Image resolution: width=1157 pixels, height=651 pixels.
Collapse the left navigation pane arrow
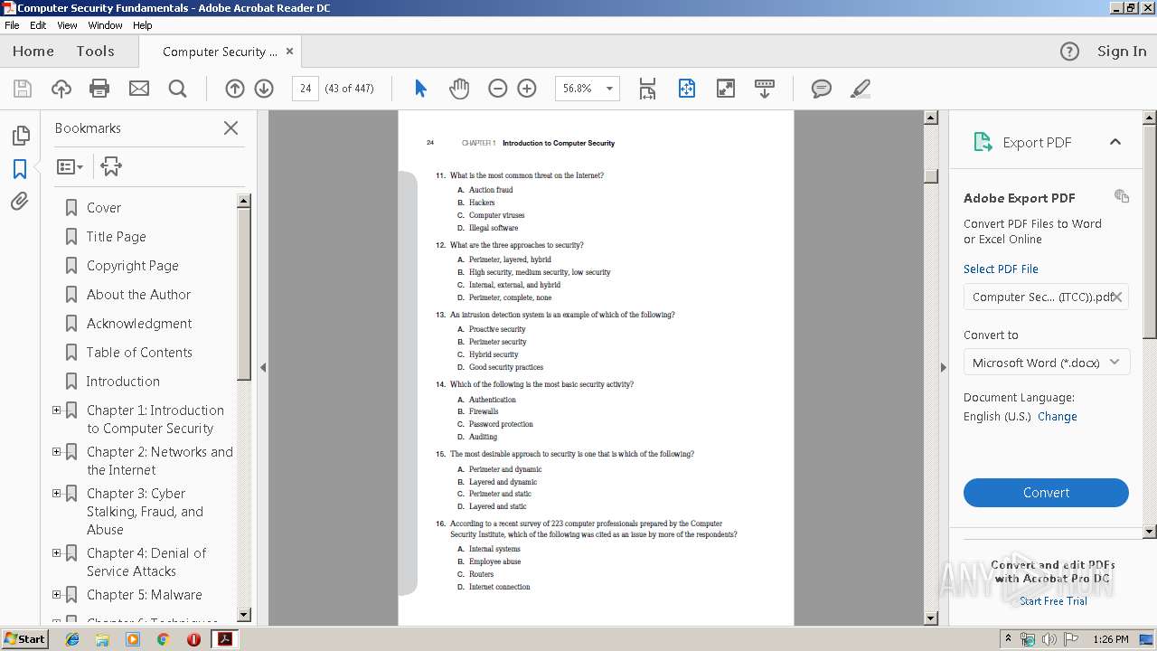click(x=263, y=367)
